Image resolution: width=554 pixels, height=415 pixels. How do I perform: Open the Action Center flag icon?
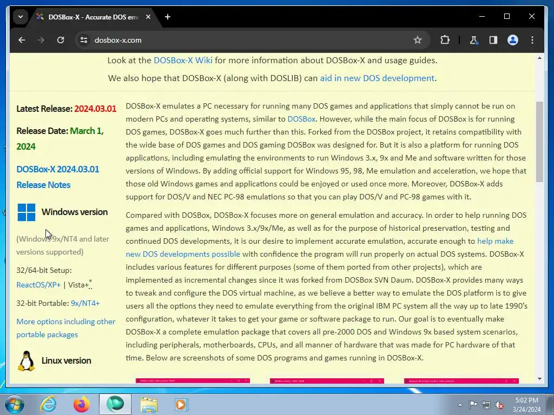point(473,405)
